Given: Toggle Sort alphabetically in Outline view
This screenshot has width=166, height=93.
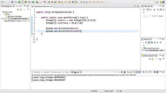Looking at the screenshot, I should click(x=149, y=42).
